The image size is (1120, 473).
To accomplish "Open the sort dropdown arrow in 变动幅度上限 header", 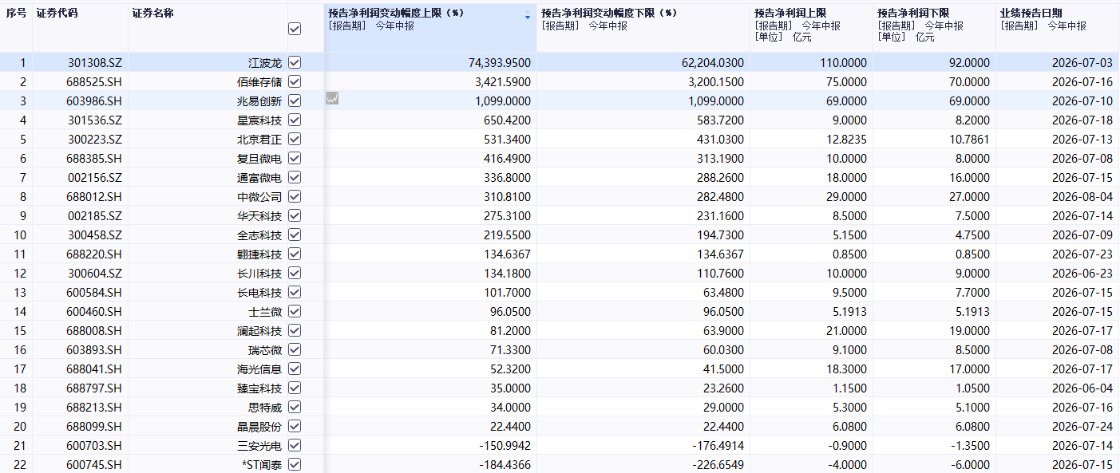I will [x=527, y=17].
